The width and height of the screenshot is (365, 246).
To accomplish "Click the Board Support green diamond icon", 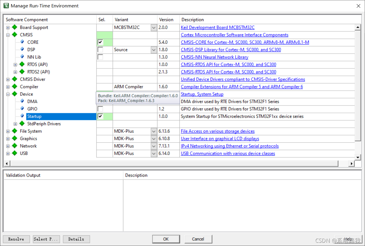I will (15, 27).
